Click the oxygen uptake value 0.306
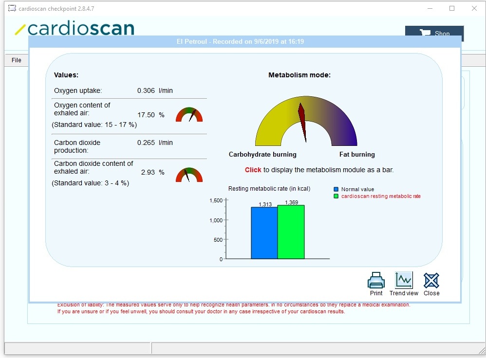This screenshot has width=486, height=358. [146, 90]
